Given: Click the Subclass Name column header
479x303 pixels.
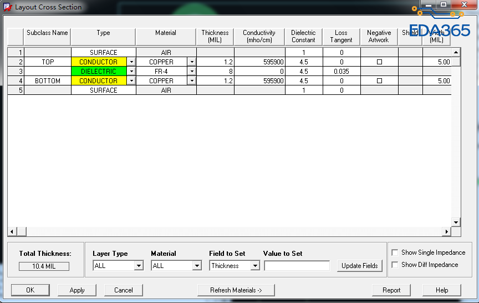Looking at the screenshot, I should [x=47, y=37].
